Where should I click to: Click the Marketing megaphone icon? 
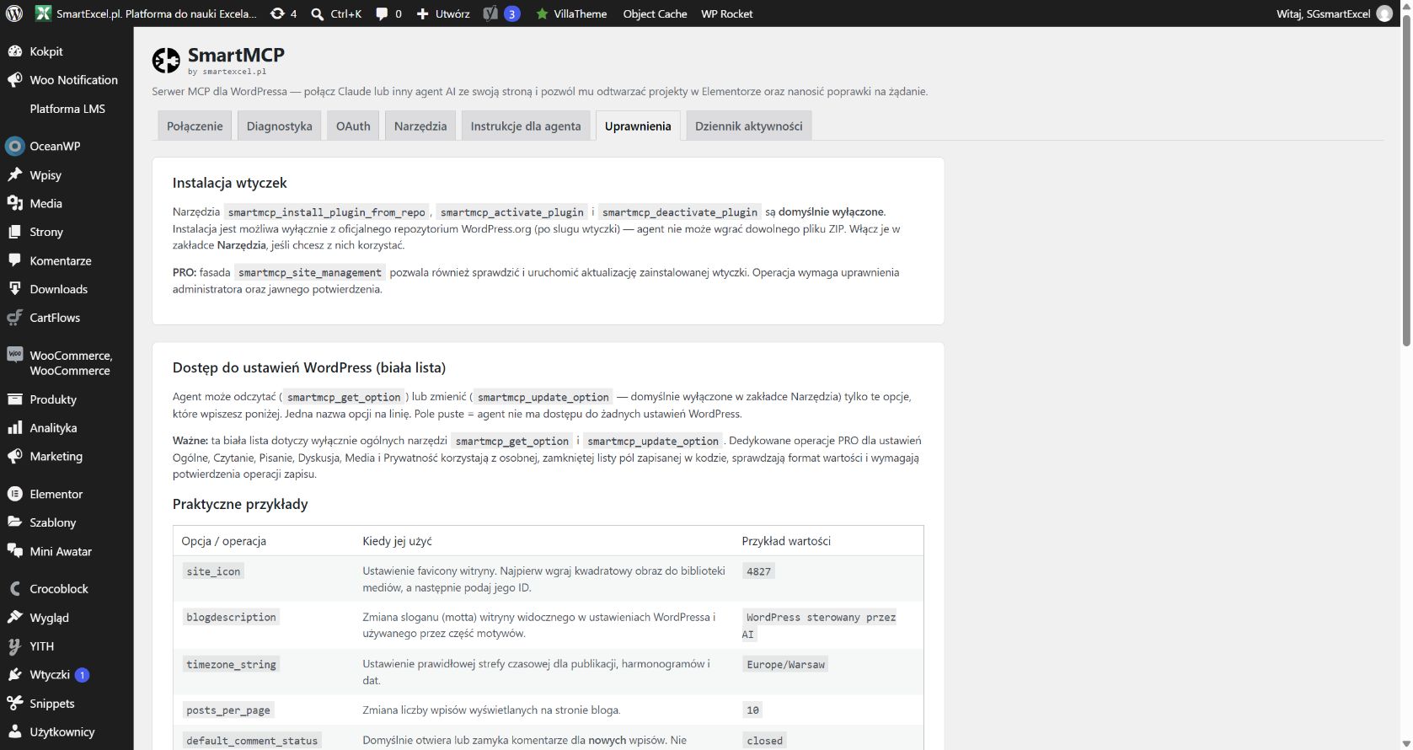pyautogui.click(x=14, y=457)
